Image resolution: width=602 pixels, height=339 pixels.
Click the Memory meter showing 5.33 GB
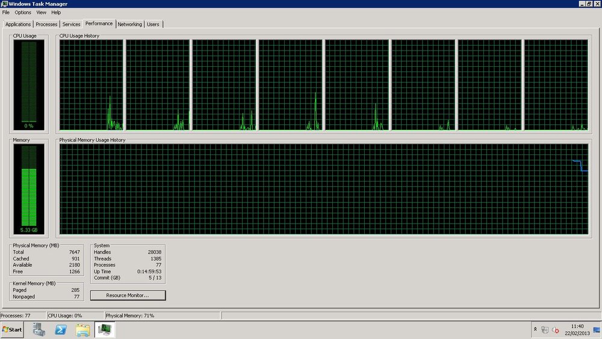pyautogui.click(x=29, y=189)
